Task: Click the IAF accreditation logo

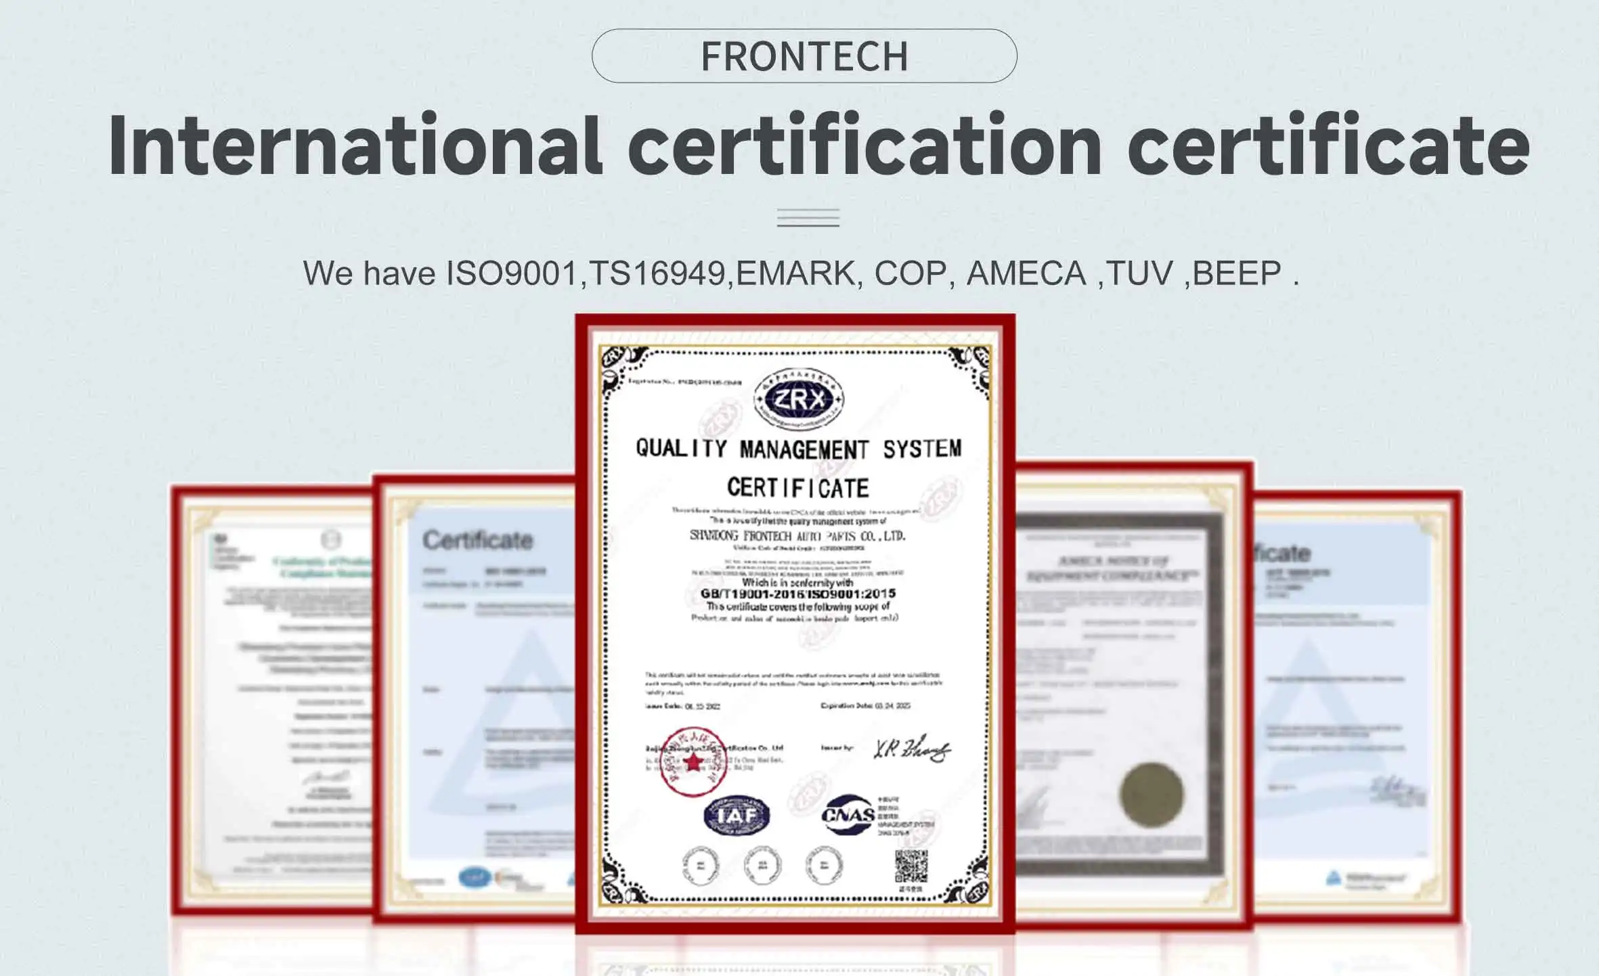Action: (x=737, y=816)
